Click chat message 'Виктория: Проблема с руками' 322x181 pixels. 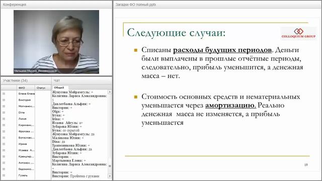click(75, 176)
